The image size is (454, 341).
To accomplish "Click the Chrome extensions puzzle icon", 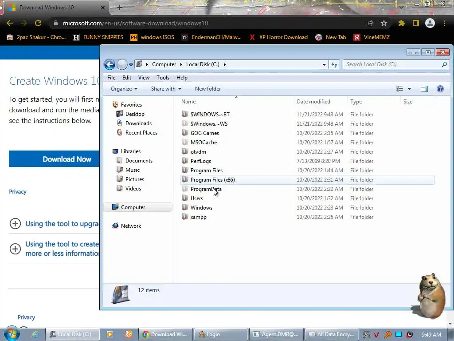I will [x=401, y=23].
